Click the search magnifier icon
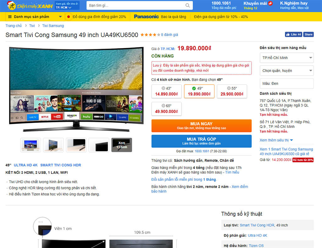 187,5
